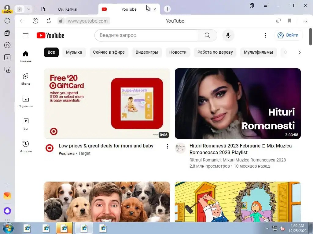Open the Ritmul Romaniei channel link
Image resolution: width=313 pixels, height=234 pixels.
pyautogui.click(x=238, y=160)
